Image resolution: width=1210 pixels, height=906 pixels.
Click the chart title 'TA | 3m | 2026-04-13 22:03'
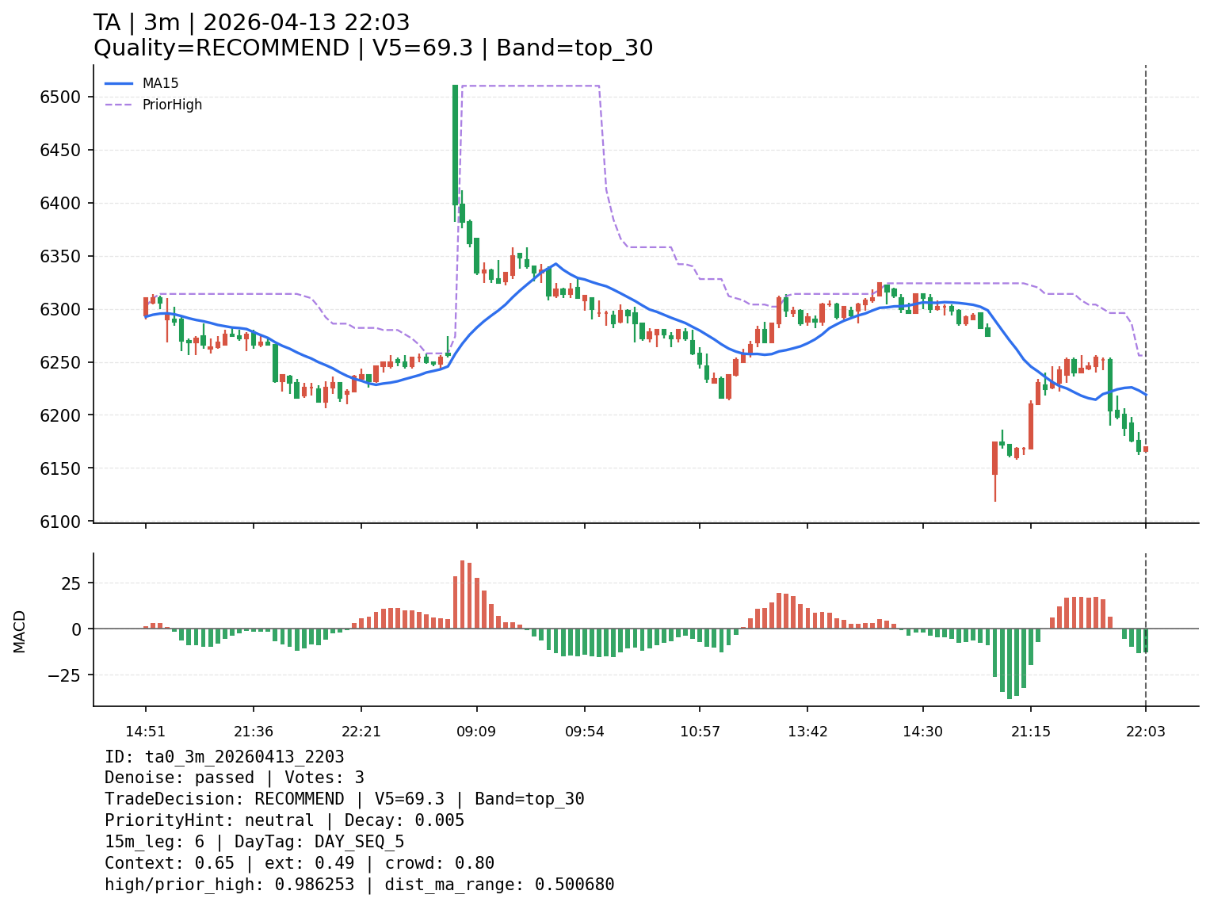pyautogui.click(x=251, y=23)
